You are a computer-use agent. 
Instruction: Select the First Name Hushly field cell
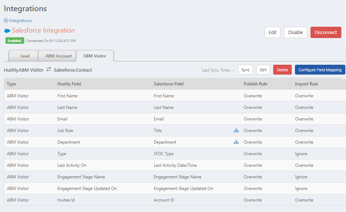(67, 96)
